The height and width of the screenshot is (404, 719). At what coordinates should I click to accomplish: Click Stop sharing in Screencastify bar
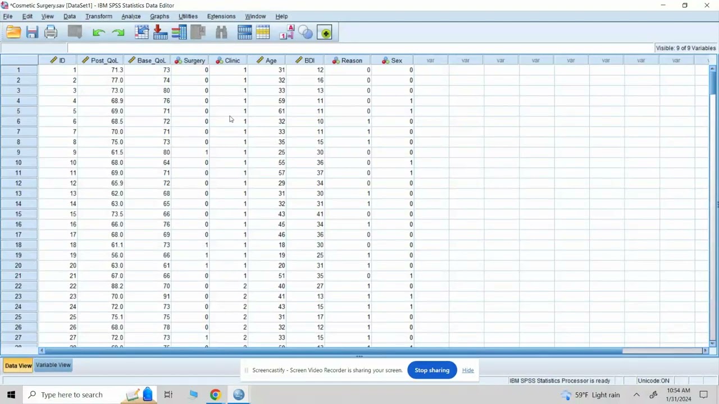click(x=432, y=370)
